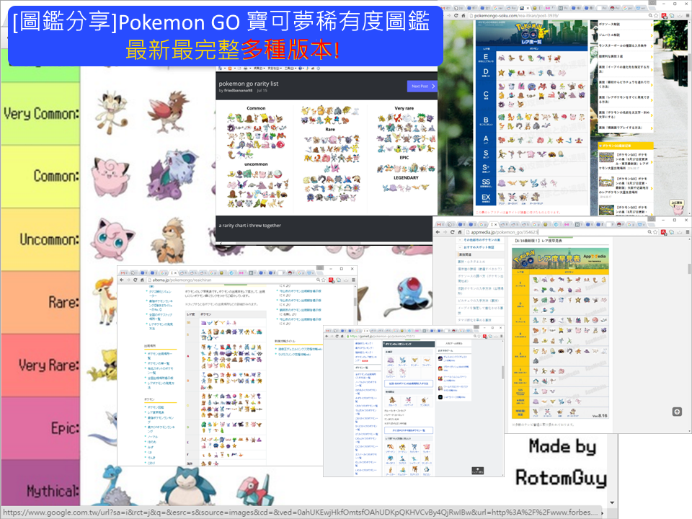Viewport: 692px width, 519px height.
Task: Click the pink Clefairy back-to-top button
Action: point(677,207)
